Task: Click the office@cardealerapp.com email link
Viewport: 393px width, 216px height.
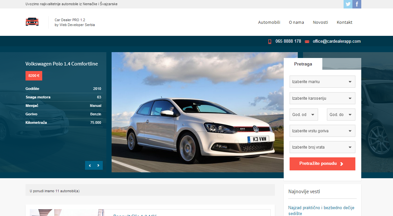Action: pyautogui.click(x=337, y=41)
